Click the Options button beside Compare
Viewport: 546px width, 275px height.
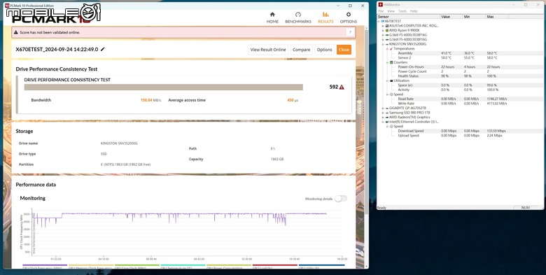coord(324,50)
